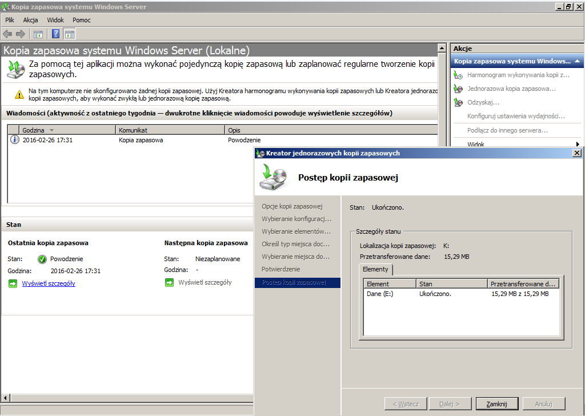The image size is (585, 416).
Task: Click the main window title bar icon
Action: (x=6, y=7)
